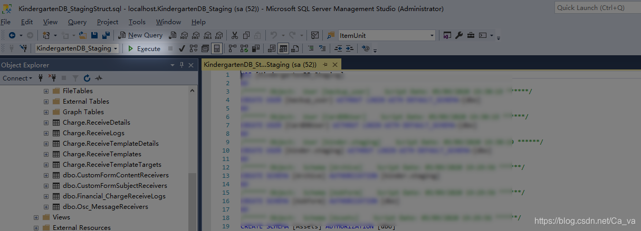The height and width of the screenshot is (231, 641).
Task: Open the Help menu
Action: 198,22
